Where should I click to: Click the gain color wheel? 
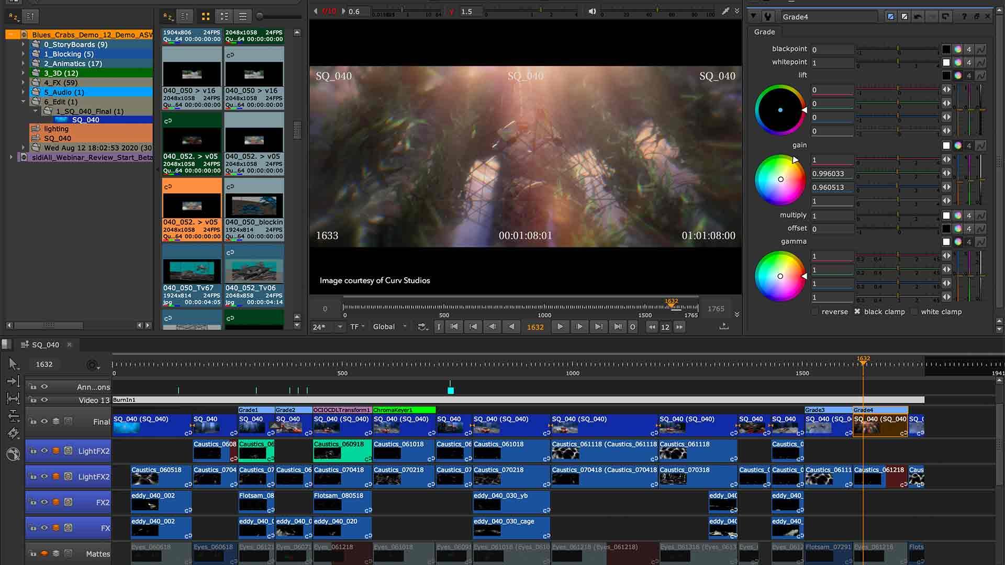780,179
